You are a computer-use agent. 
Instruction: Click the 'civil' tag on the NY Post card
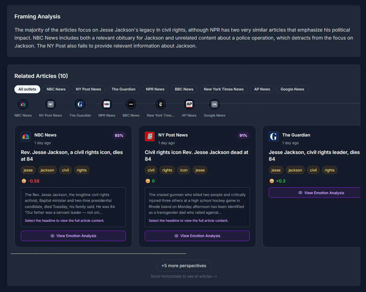151,170
